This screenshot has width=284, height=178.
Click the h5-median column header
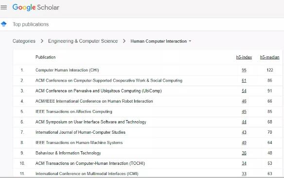tap(269, 57)
